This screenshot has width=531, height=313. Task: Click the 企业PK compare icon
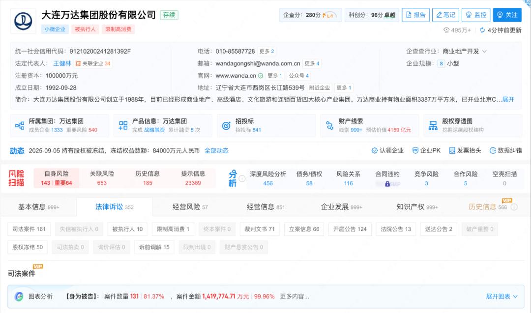click(415, 150)
